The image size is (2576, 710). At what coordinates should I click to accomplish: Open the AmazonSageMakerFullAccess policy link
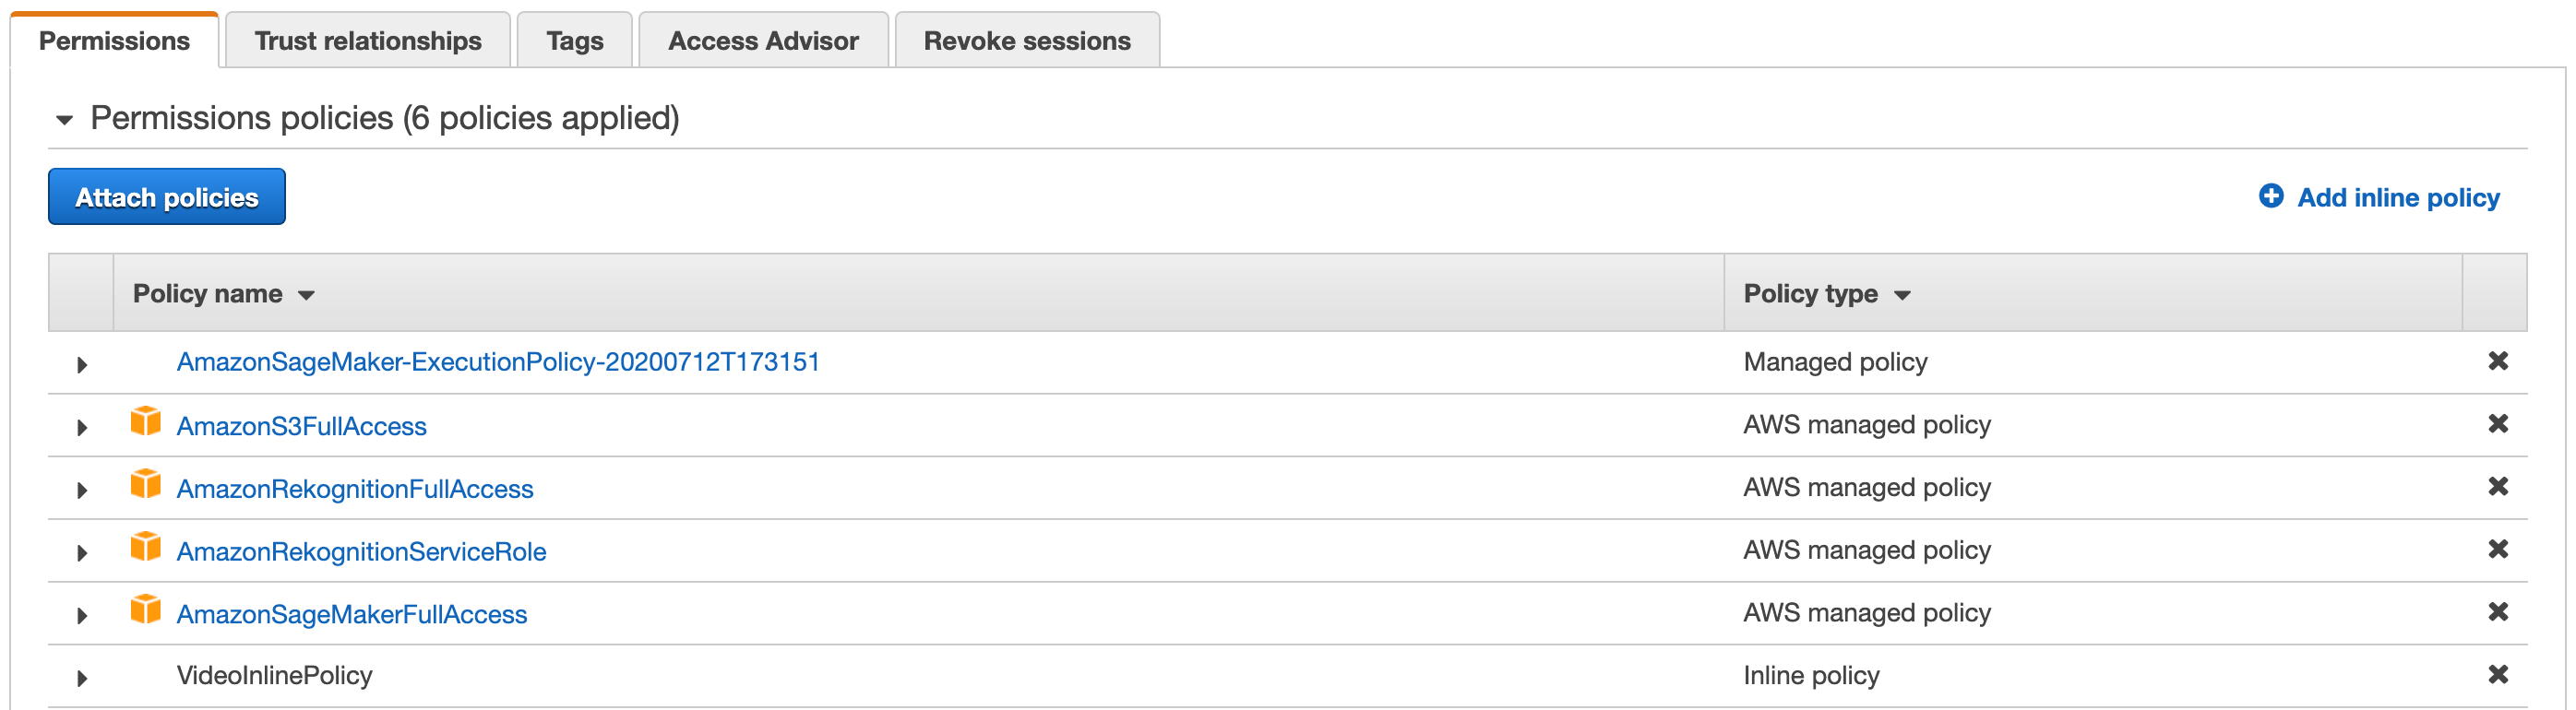click(x=352, y=613)
